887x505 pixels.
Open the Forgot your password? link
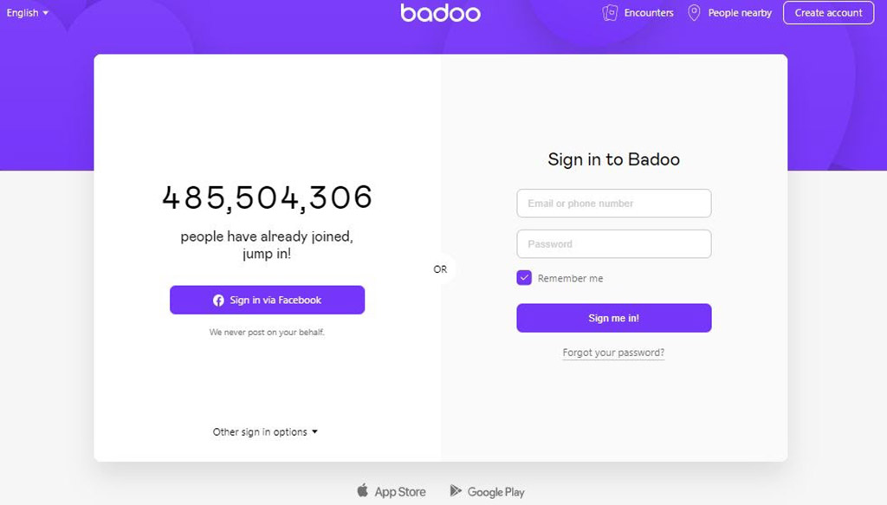point(613,353)
